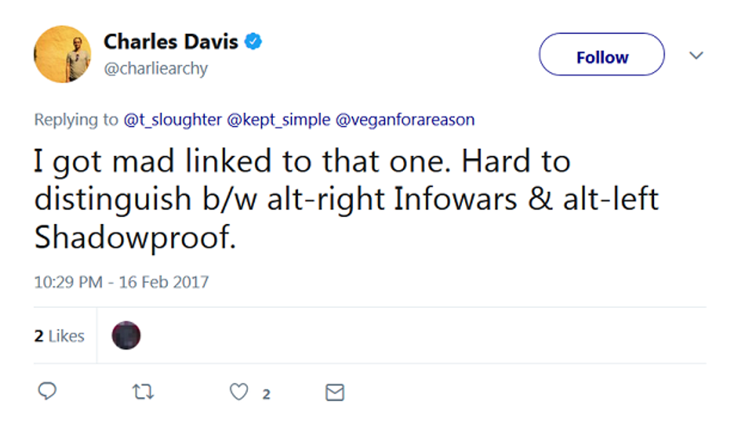Click the blue verified badge
Image resolution: width=741 pixels, height=429 pixels.
pos(253,42)
